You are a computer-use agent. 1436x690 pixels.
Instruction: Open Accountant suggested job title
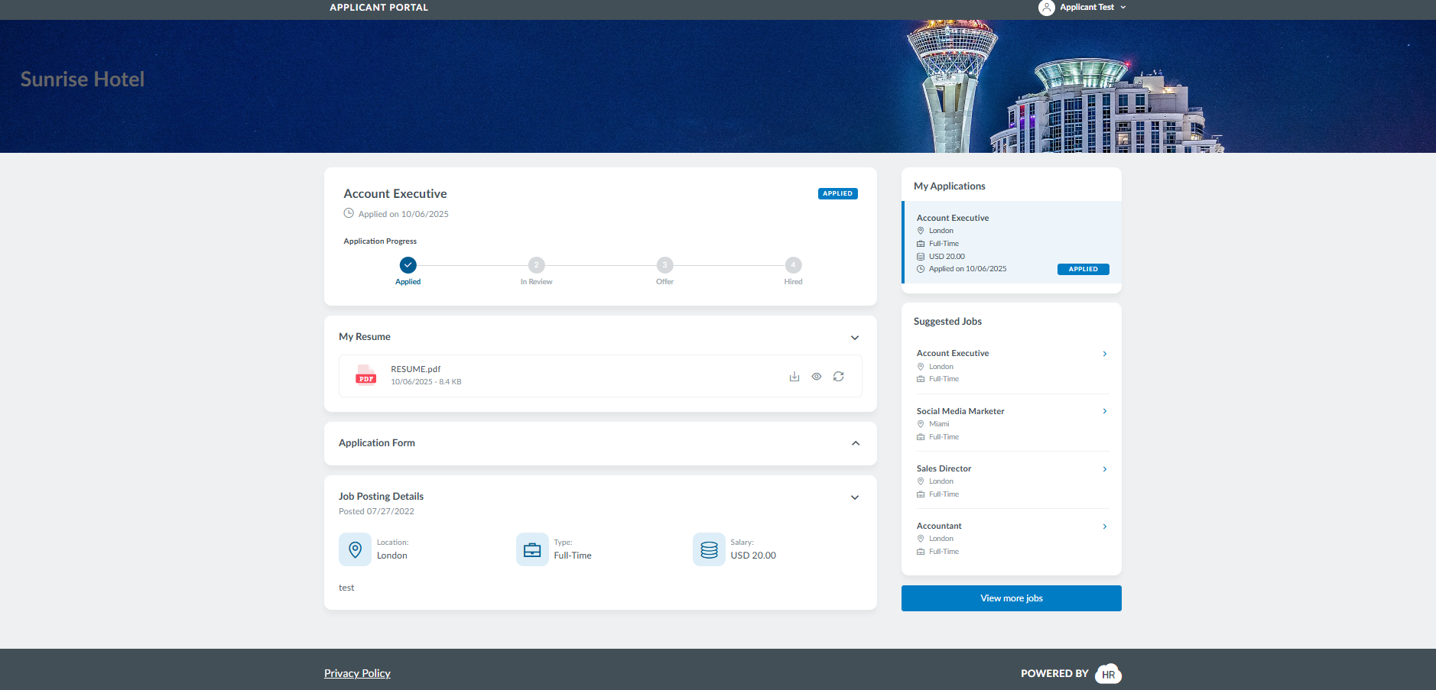tap(939, 526)
